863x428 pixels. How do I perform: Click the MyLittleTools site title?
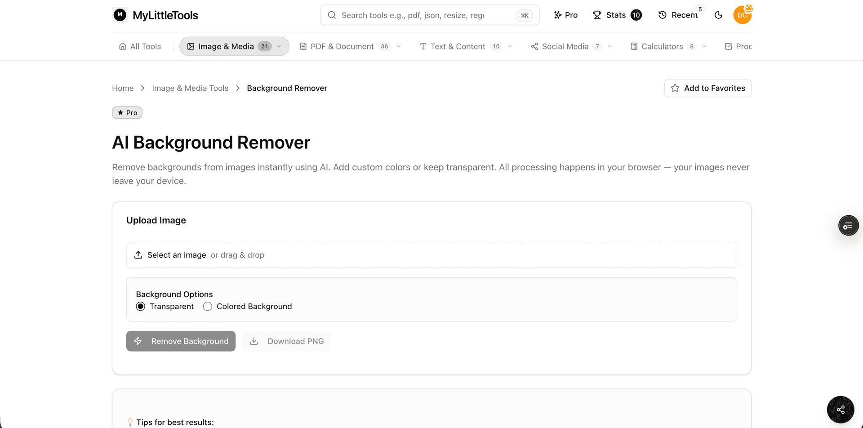[165, 15]
